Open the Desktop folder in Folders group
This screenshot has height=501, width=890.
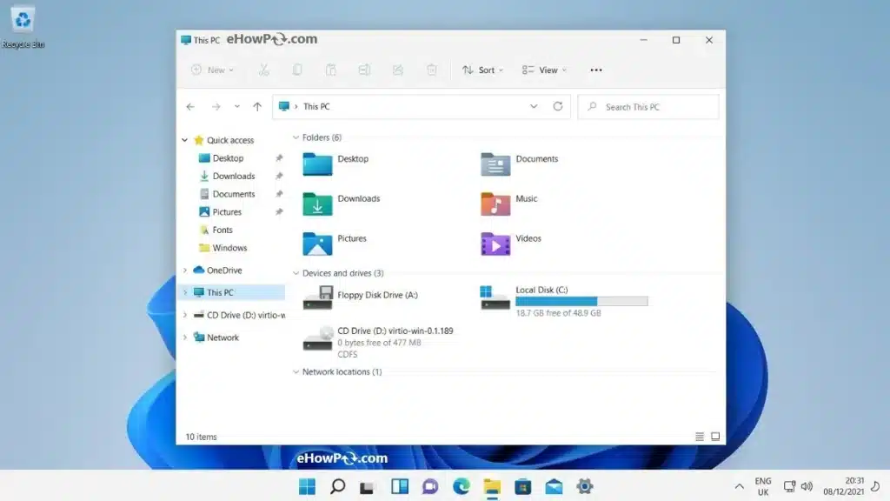point(335,164)
